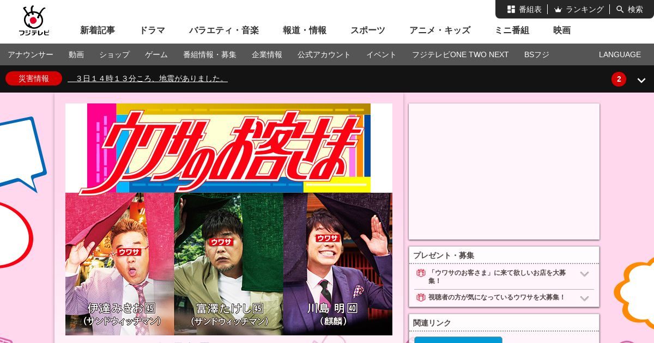The image size is (654, 343).
Task: Open フジテレビONE TWO NEXT link
Action: [461, 54]
